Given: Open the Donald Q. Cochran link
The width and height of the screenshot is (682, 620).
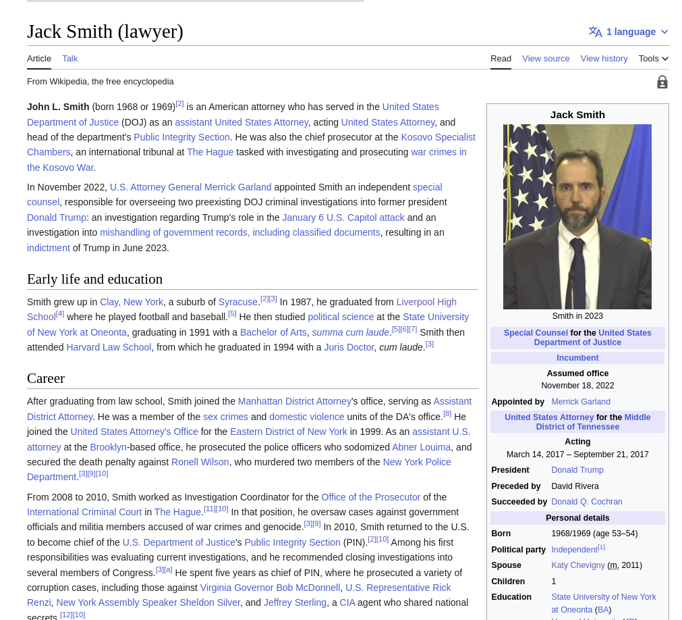Looking at the screenshot, I should [x=587, y=502].
